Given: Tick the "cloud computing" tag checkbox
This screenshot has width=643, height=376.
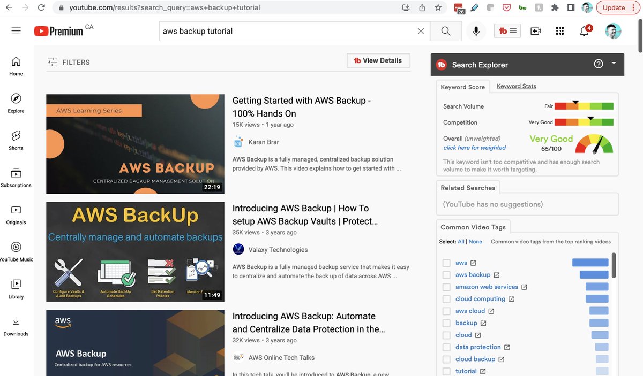Looking at the screenshot, I should (x=446, y=299).
